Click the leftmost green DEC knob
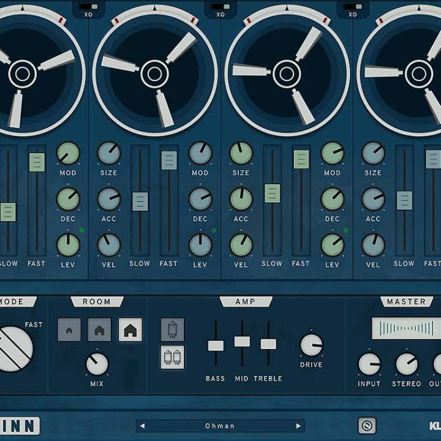This screenshot has width=441, height=441. 68,199
